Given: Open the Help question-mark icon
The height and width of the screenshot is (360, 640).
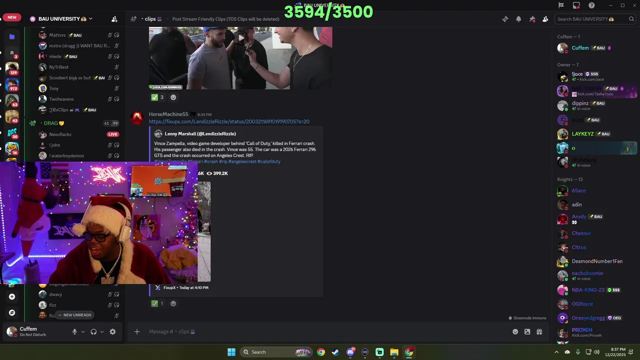Looking at the screenshot, I should pyautogui.click(x=591, y=5).
